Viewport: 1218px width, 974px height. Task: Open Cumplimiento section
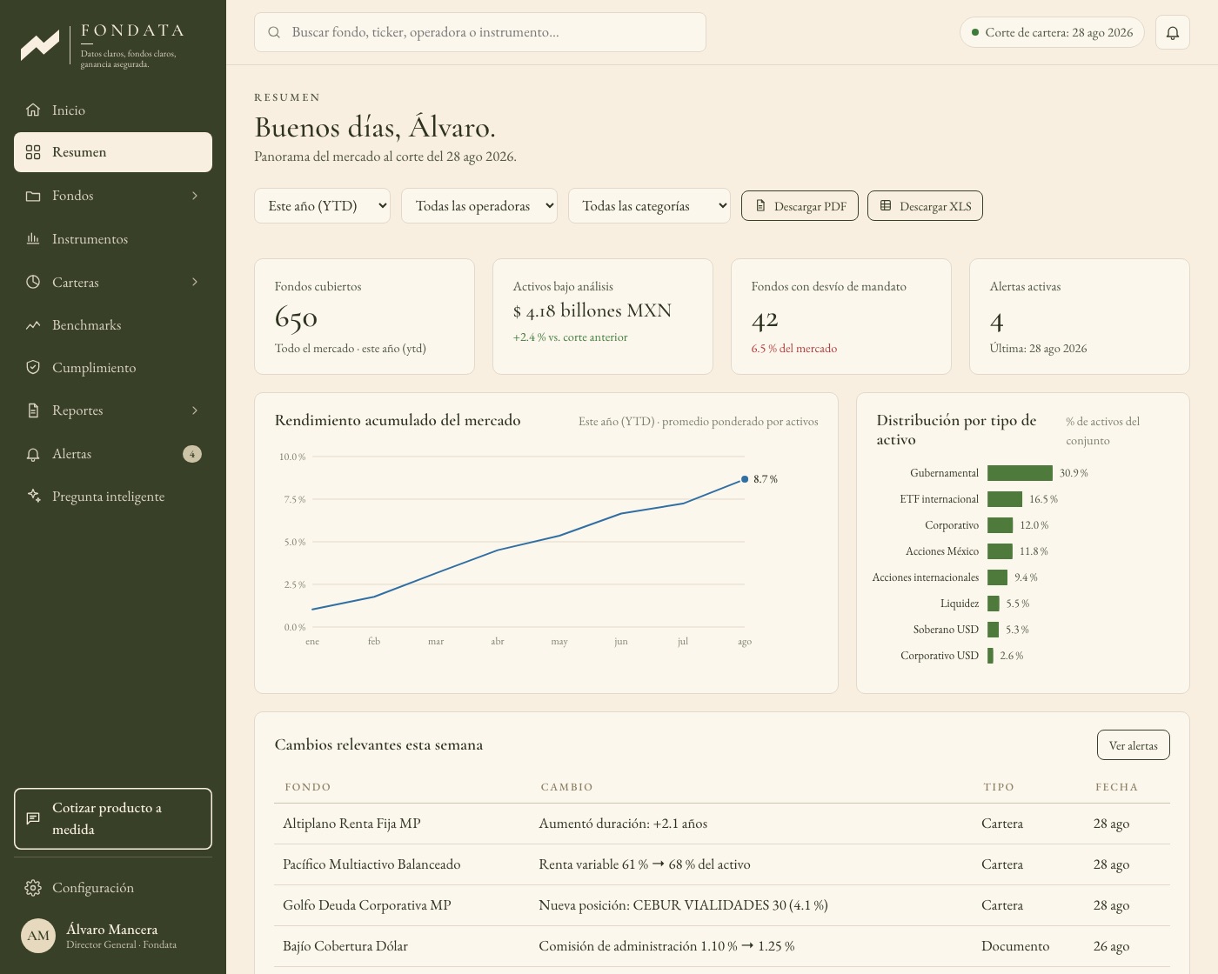coord(113,367)
